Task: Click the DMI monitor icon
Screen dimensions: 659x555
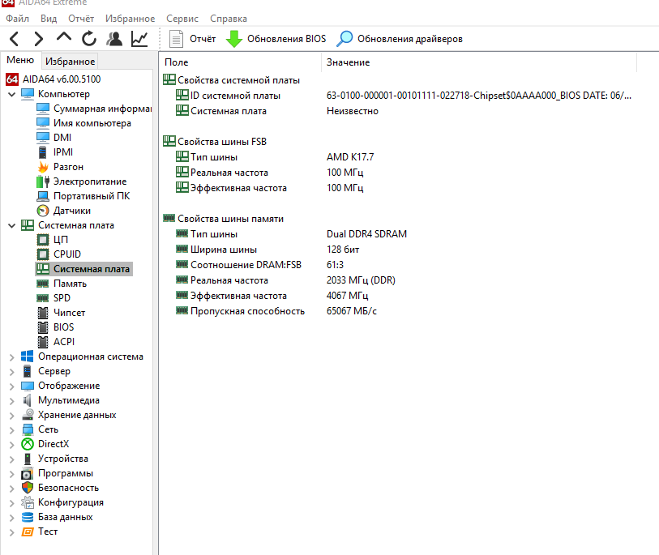Action: [43, 138]
